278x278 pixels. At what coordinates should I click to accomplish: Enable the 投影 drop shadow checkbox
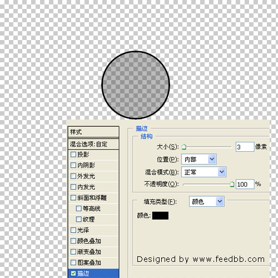tap(73, 155)
